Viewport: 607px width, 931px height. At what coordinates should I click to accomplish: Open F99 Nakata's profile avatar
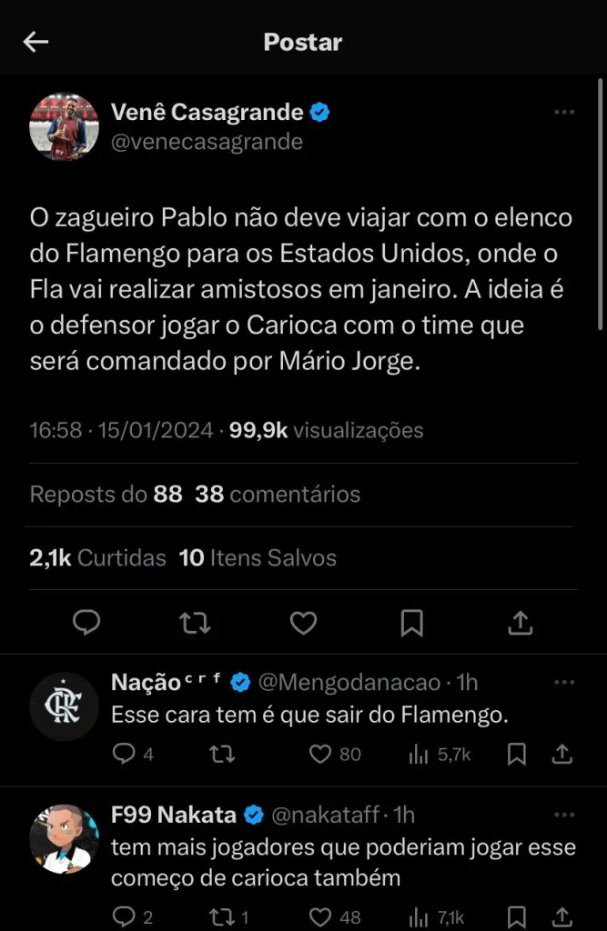point(65,838)
